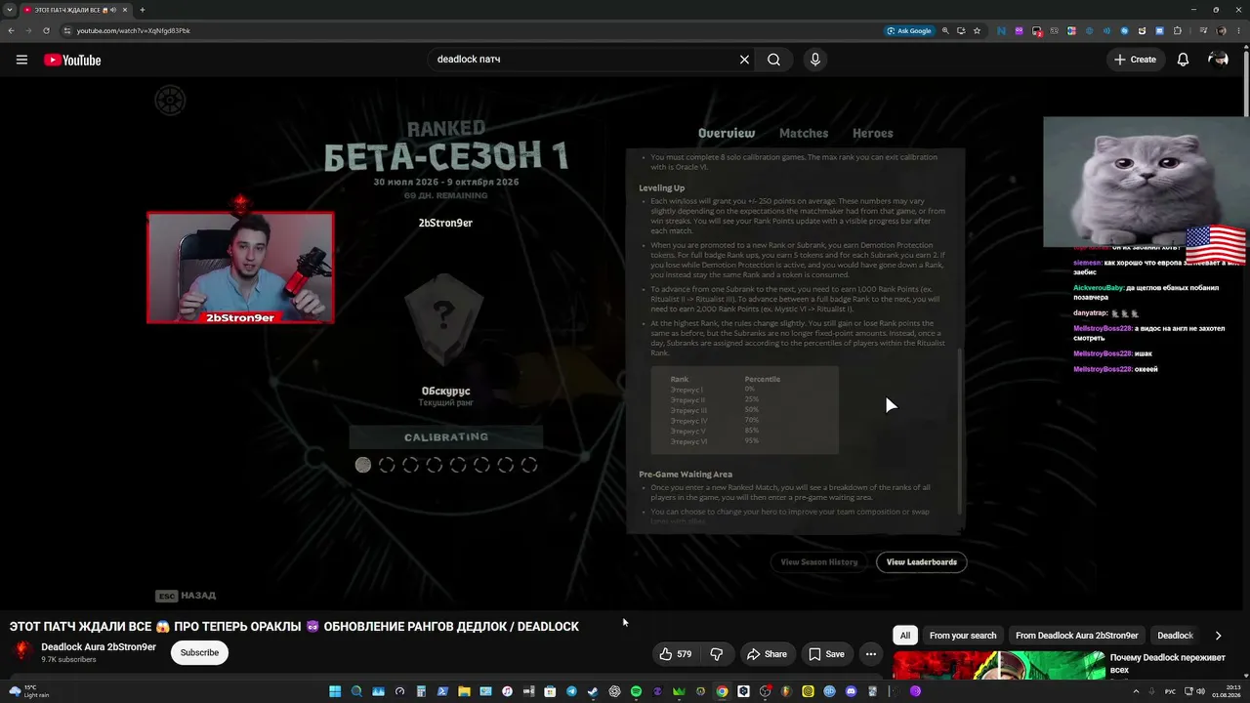The width and height of the screenshot is (1250, 703).
Task: Open the weather widget showing Light rain
Action: [x=29, y=691]
